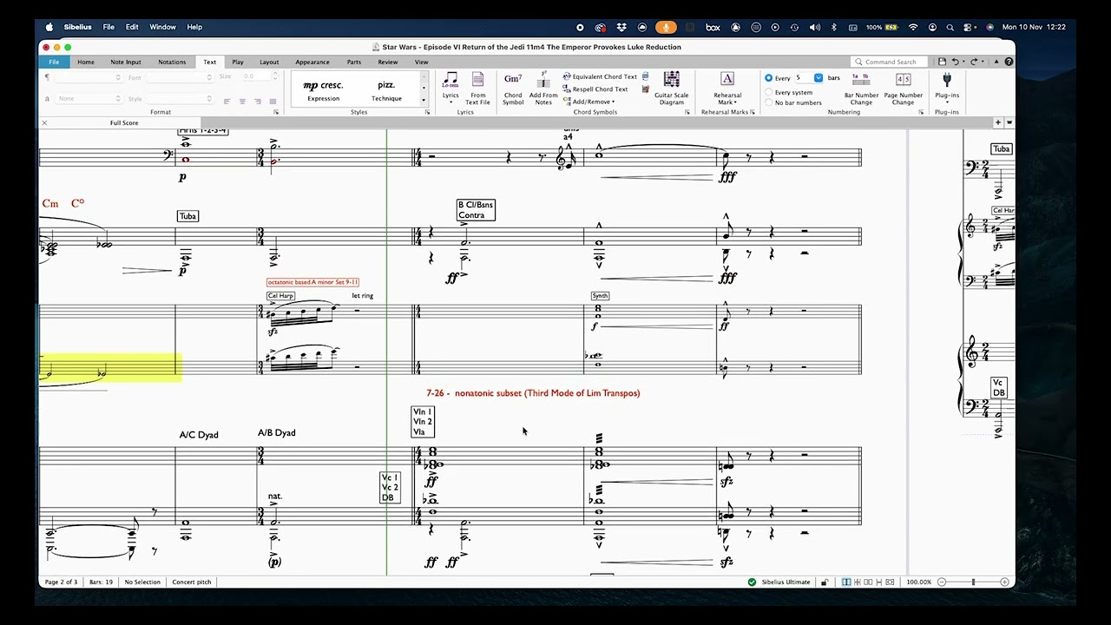Click the font Size field
The image size is (1111, 625).
click(255, 77)
